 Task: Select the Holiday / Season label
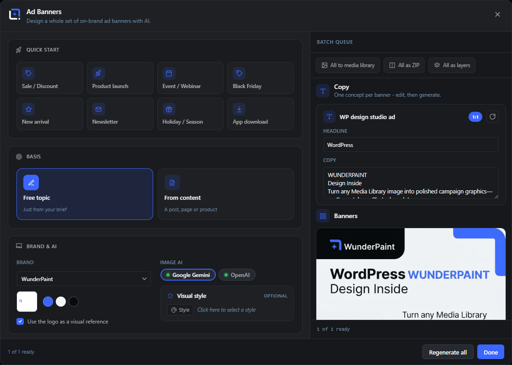tap(182, 121)
